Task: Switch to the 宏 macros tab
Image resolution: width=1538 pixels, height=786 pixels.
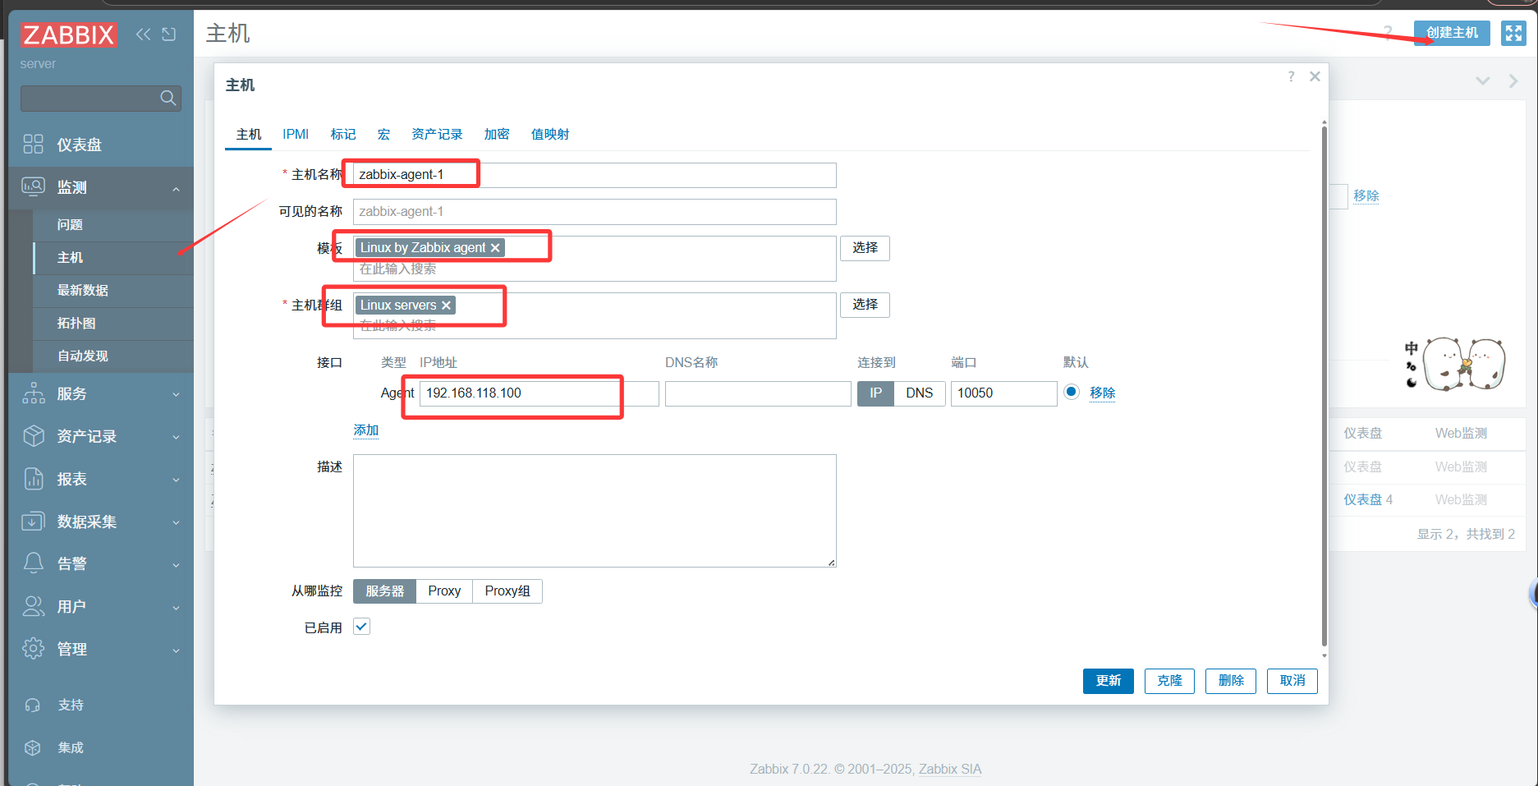Action: pyautogui.click(x=383, y=135)
